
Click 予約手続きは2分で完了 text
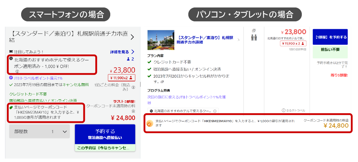coord(332,65)
